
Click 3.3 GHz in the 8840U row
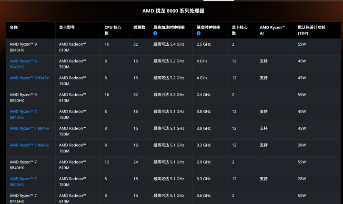click(x=204, y=145)
